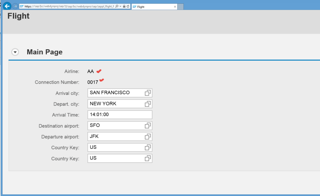Open value help for upper Country Key field

click(x=147, y=147)
